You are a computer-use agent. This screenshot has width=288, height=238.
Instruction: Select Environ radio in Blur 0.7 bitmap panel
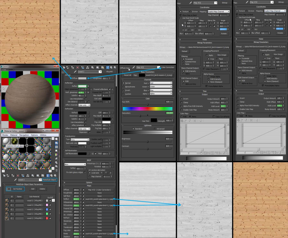(x=190, y=11)
